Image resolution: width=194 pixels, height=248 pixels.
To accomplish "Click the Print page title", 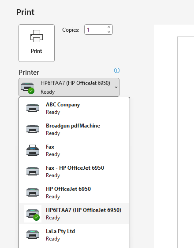I will coord(26,12).
